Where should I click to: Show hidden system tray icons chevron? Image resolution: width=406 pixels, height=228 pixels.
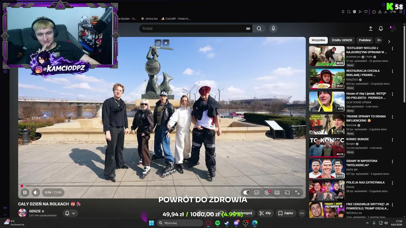367,223
